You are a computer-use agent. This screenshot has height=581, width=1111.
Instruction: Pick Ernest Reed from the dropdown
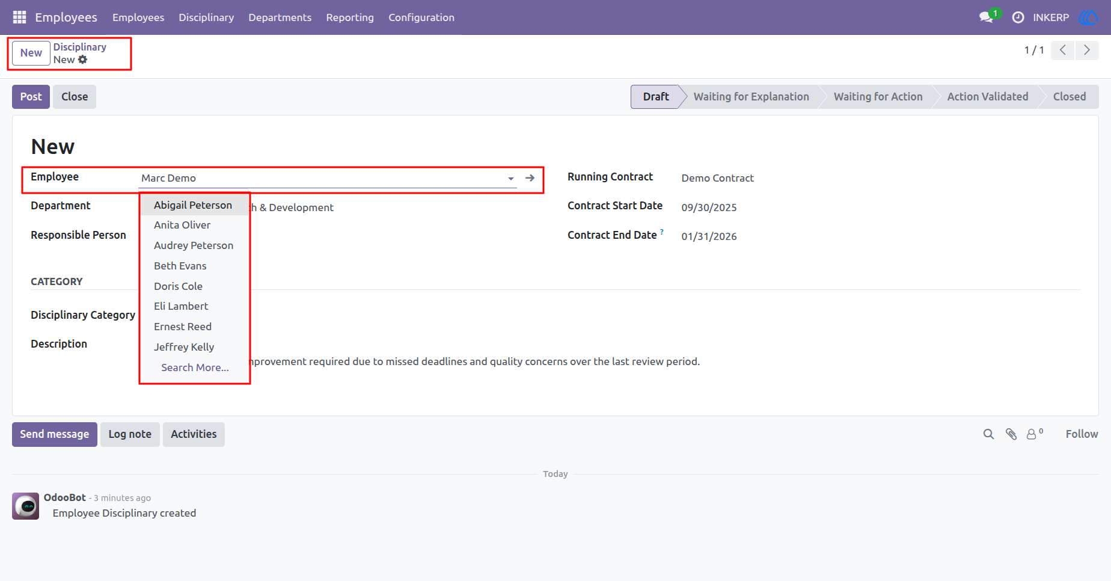(x=194, y=327)
